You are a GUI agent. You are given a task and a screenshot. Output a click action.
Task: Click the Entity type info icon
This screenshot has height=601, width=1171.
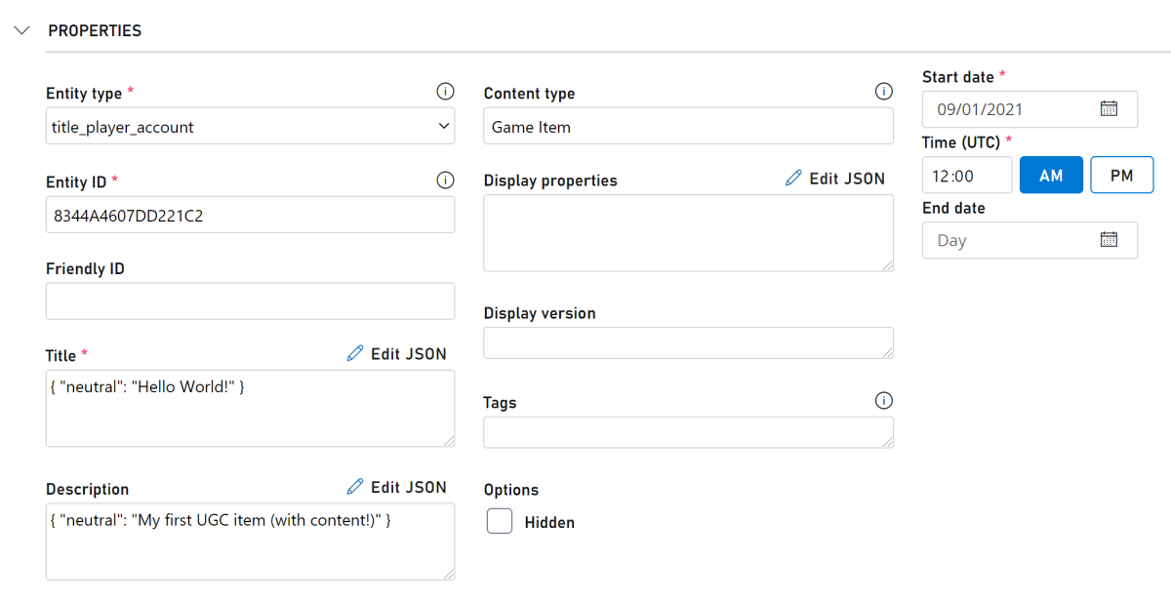click(445, 92)
